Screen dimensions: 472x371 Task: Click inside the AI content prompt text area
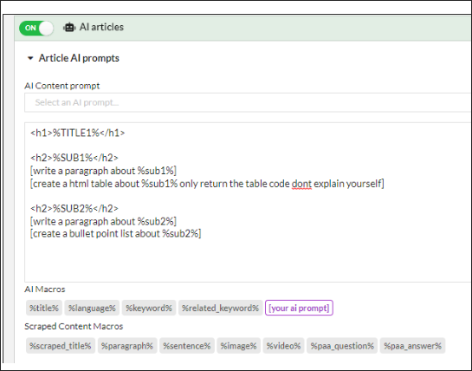tap(248, 202)
